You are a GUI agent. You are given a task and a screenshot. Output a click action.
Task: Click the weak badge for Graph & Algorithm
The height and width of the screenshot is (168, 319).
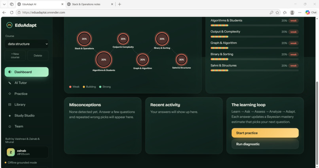click(x=293, y=43)
